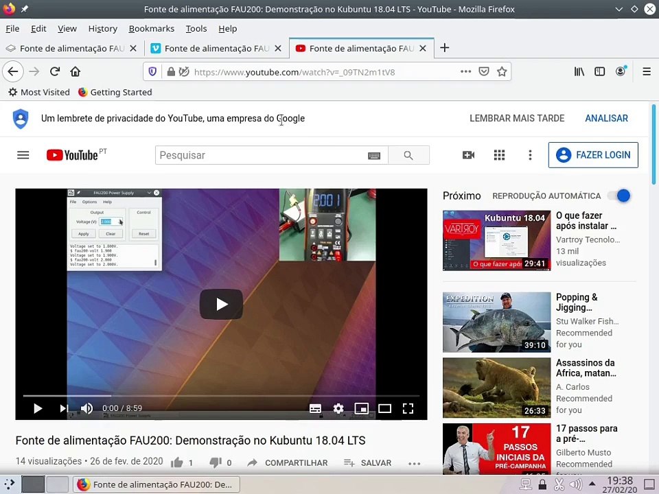Viewport: 659px width, 494px height.
Task: Click the YouTube logo
Action: (x=76, y=155)
